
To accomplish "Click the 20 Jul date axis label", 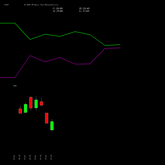I will [x=19, y=157].
